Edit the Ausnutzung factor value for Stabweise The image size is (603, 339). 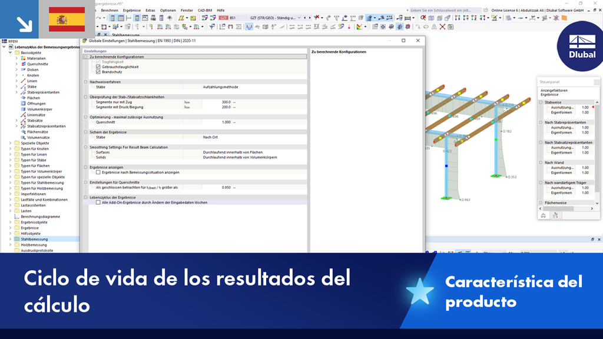585,107
